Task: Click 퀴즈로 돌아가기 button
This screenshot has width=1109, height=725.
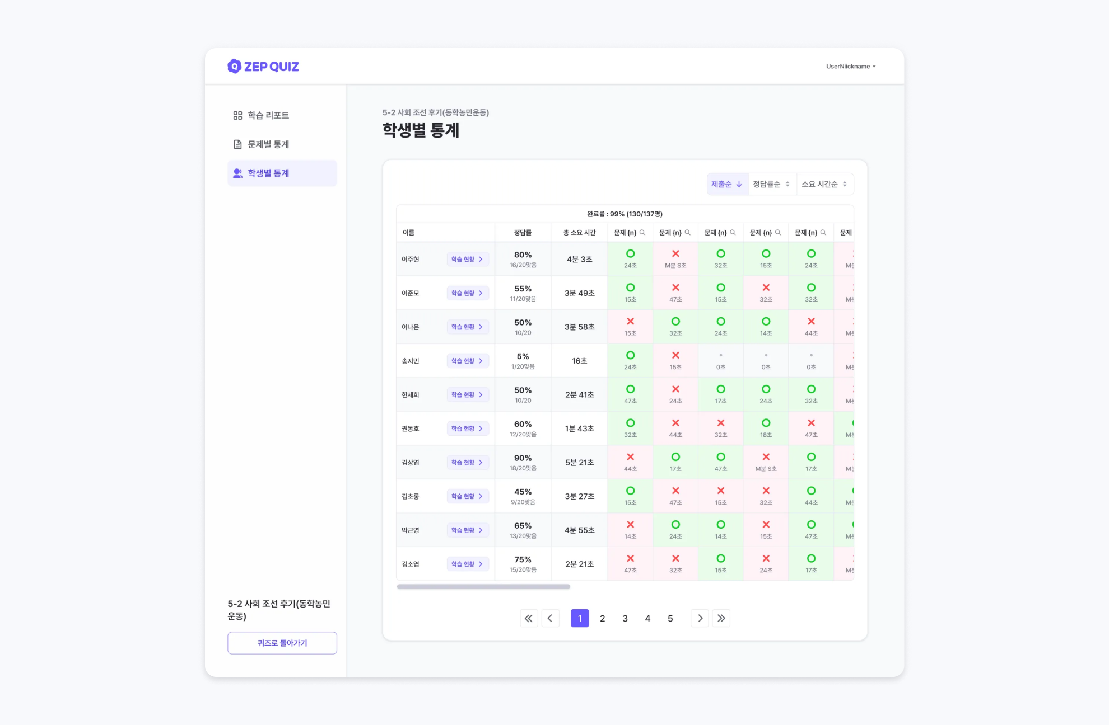Action: [x=282, y=643]
